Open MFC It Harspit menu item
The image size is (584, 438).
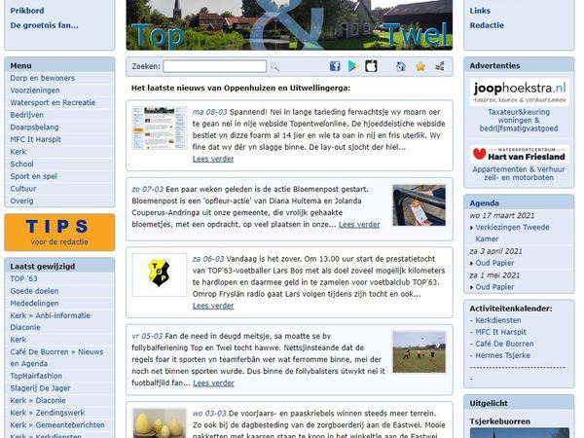point(35,139)
